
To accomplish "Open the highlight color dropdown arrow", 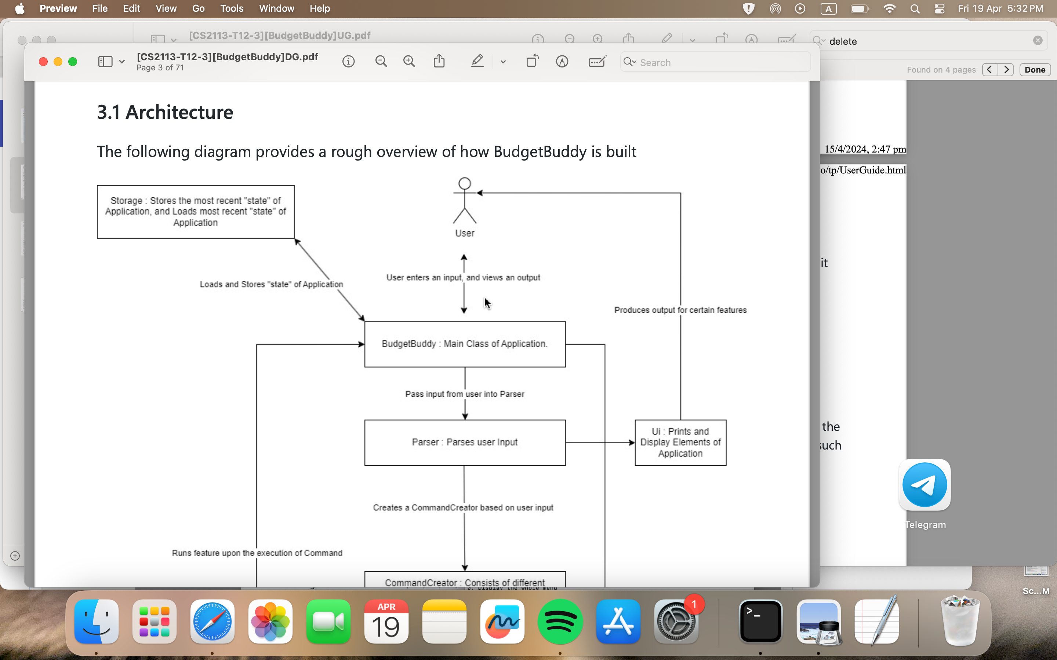I will tap(503, 62).
